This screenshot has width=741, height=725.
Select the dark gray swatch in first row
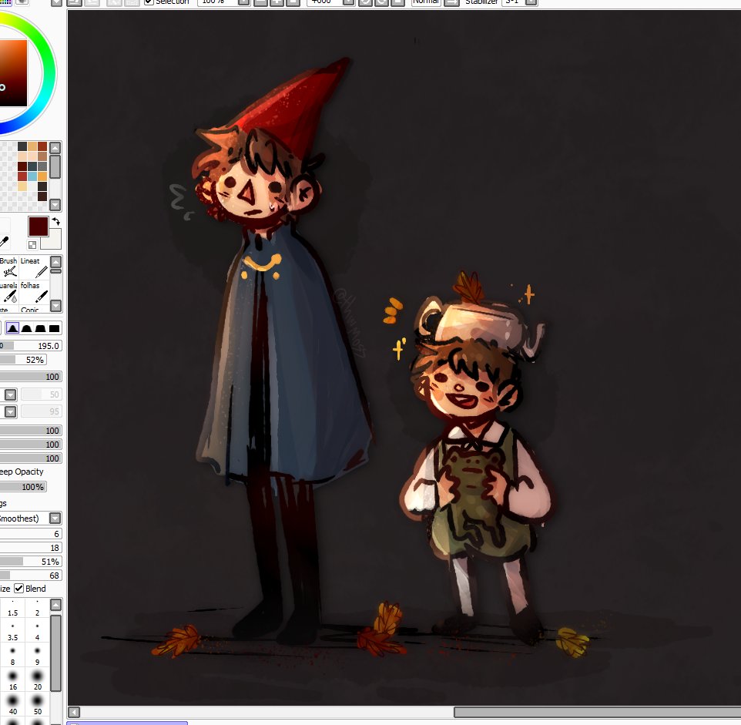pyautogui.click(x=22, y=146)
